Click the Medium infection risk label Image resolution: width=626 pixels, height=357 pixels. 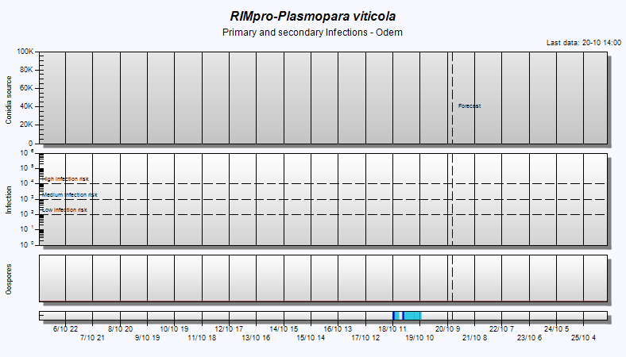(x=70, y=195)
